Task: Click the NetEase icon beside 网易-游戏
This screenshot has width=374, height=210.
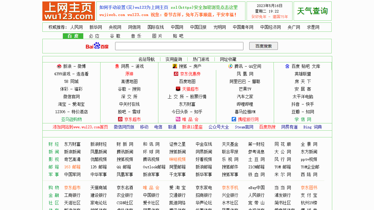Action: 117,66
